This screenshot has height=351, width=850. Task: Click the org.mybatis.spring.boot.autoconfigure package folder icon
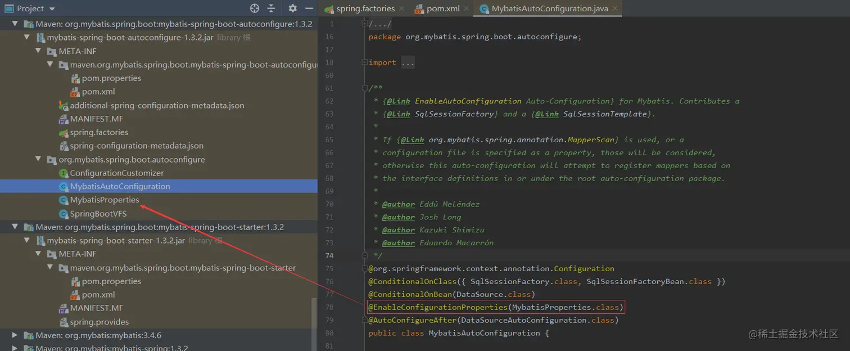pos(51,160)
